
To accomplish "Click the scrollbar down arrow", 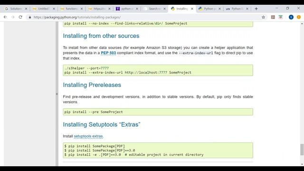I will pos(302,164).
